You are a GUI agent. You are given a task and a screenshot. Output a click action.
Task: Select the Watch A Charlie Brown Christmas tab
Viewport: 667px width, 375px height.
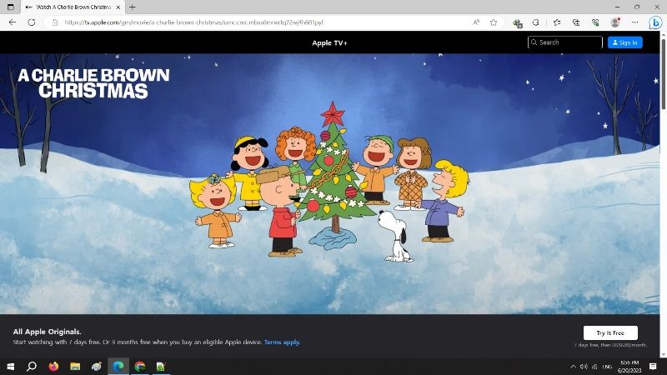click(73, 7)
